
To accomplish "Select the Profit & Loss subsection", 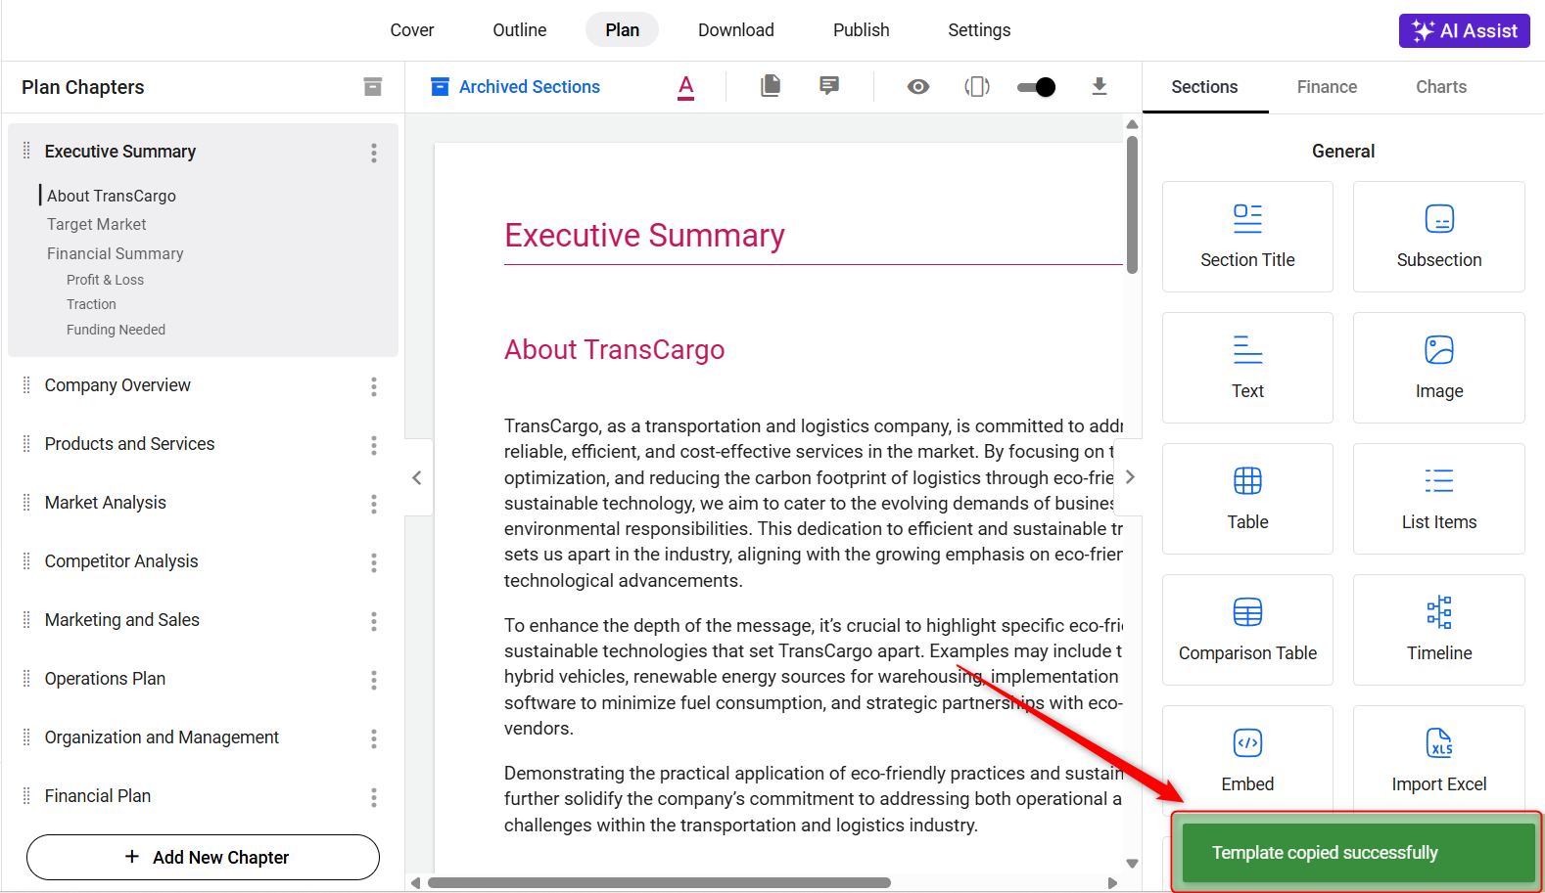I will point(105,280).
